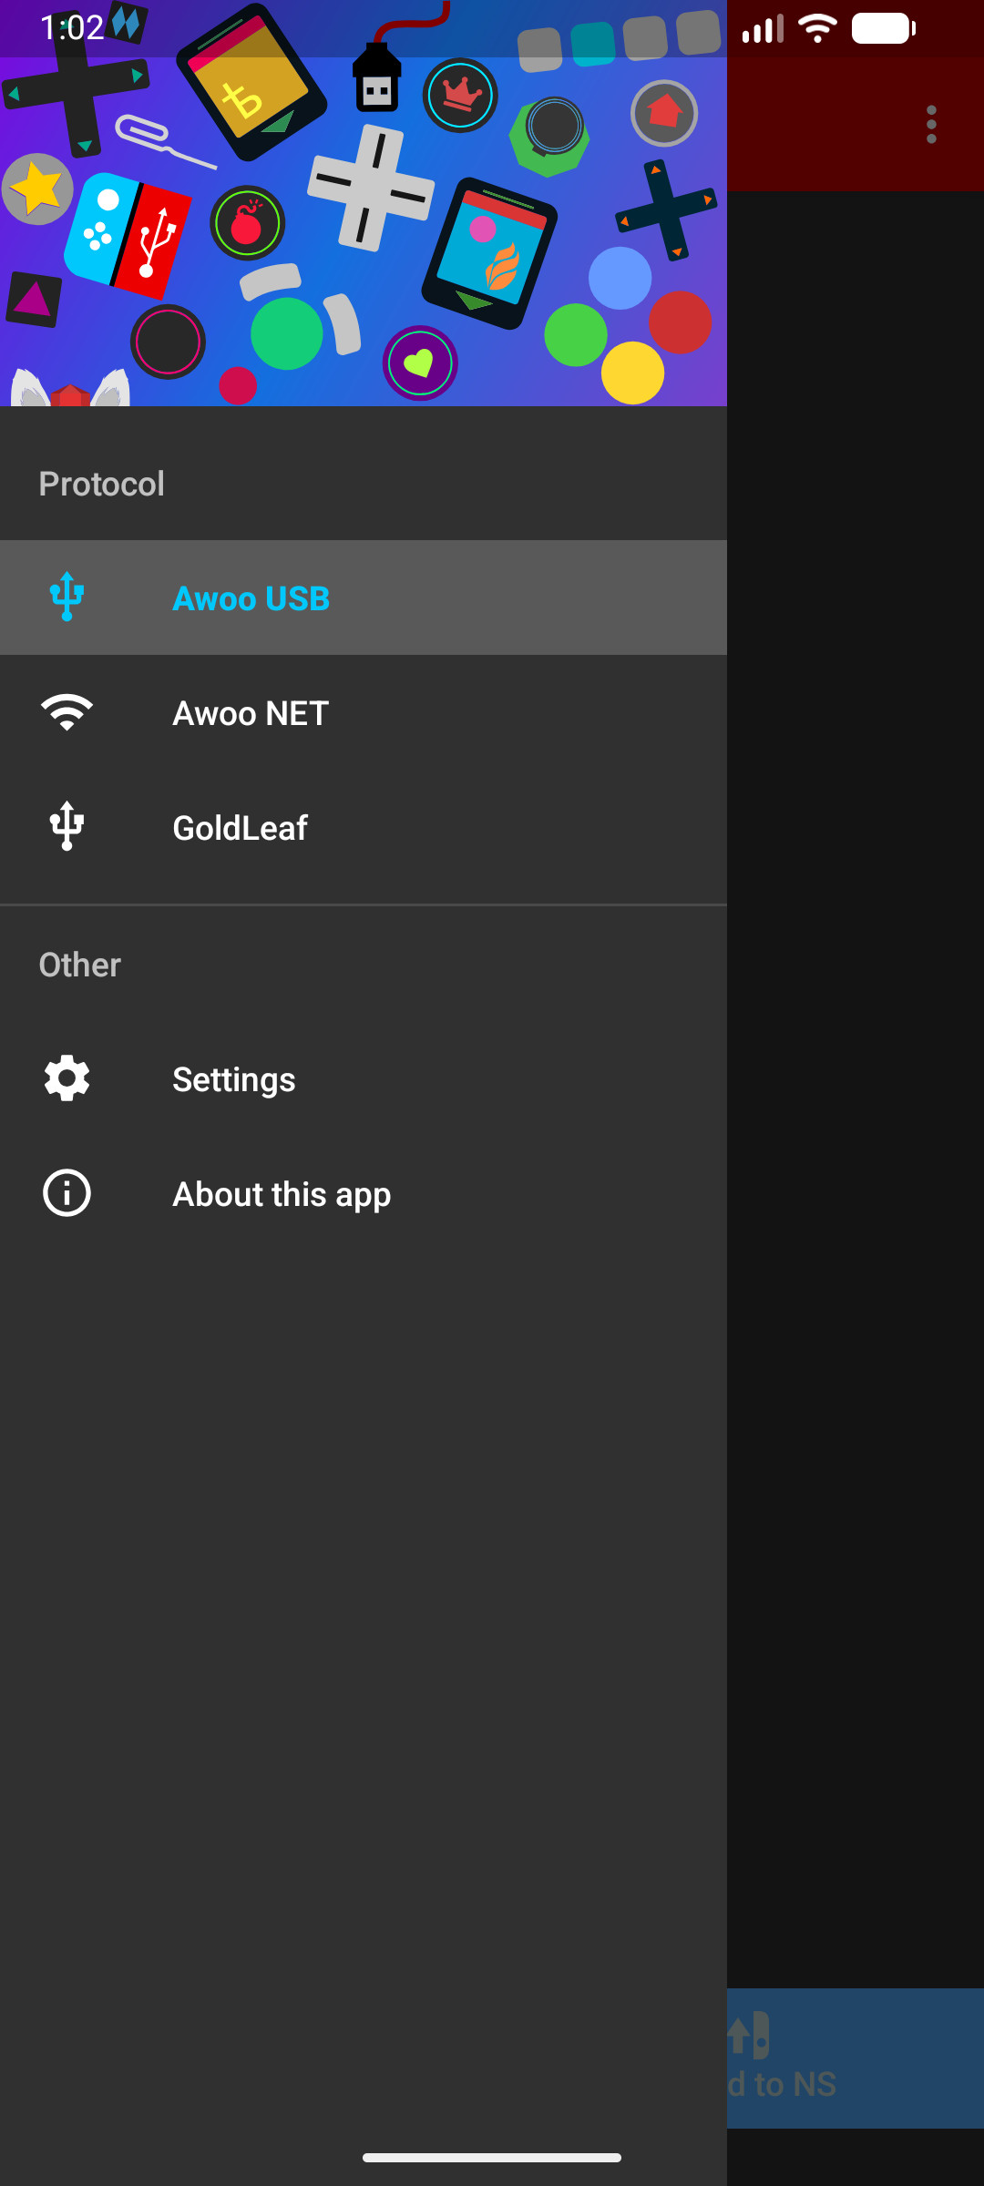984x2186 pixels.
Task: Tap the battery indicator in the status bar
Action: pyautogui.click(x=884, y=28)
